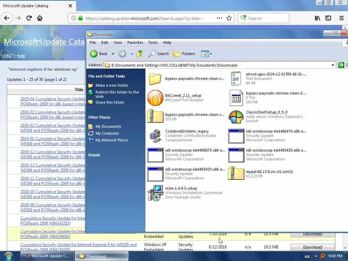Select the nLite-1.4.9.3.setup icon

(x=155, y=193)
